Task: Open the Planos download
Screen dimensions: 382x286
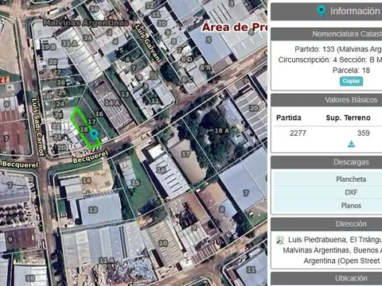Action: pos(351,206)
